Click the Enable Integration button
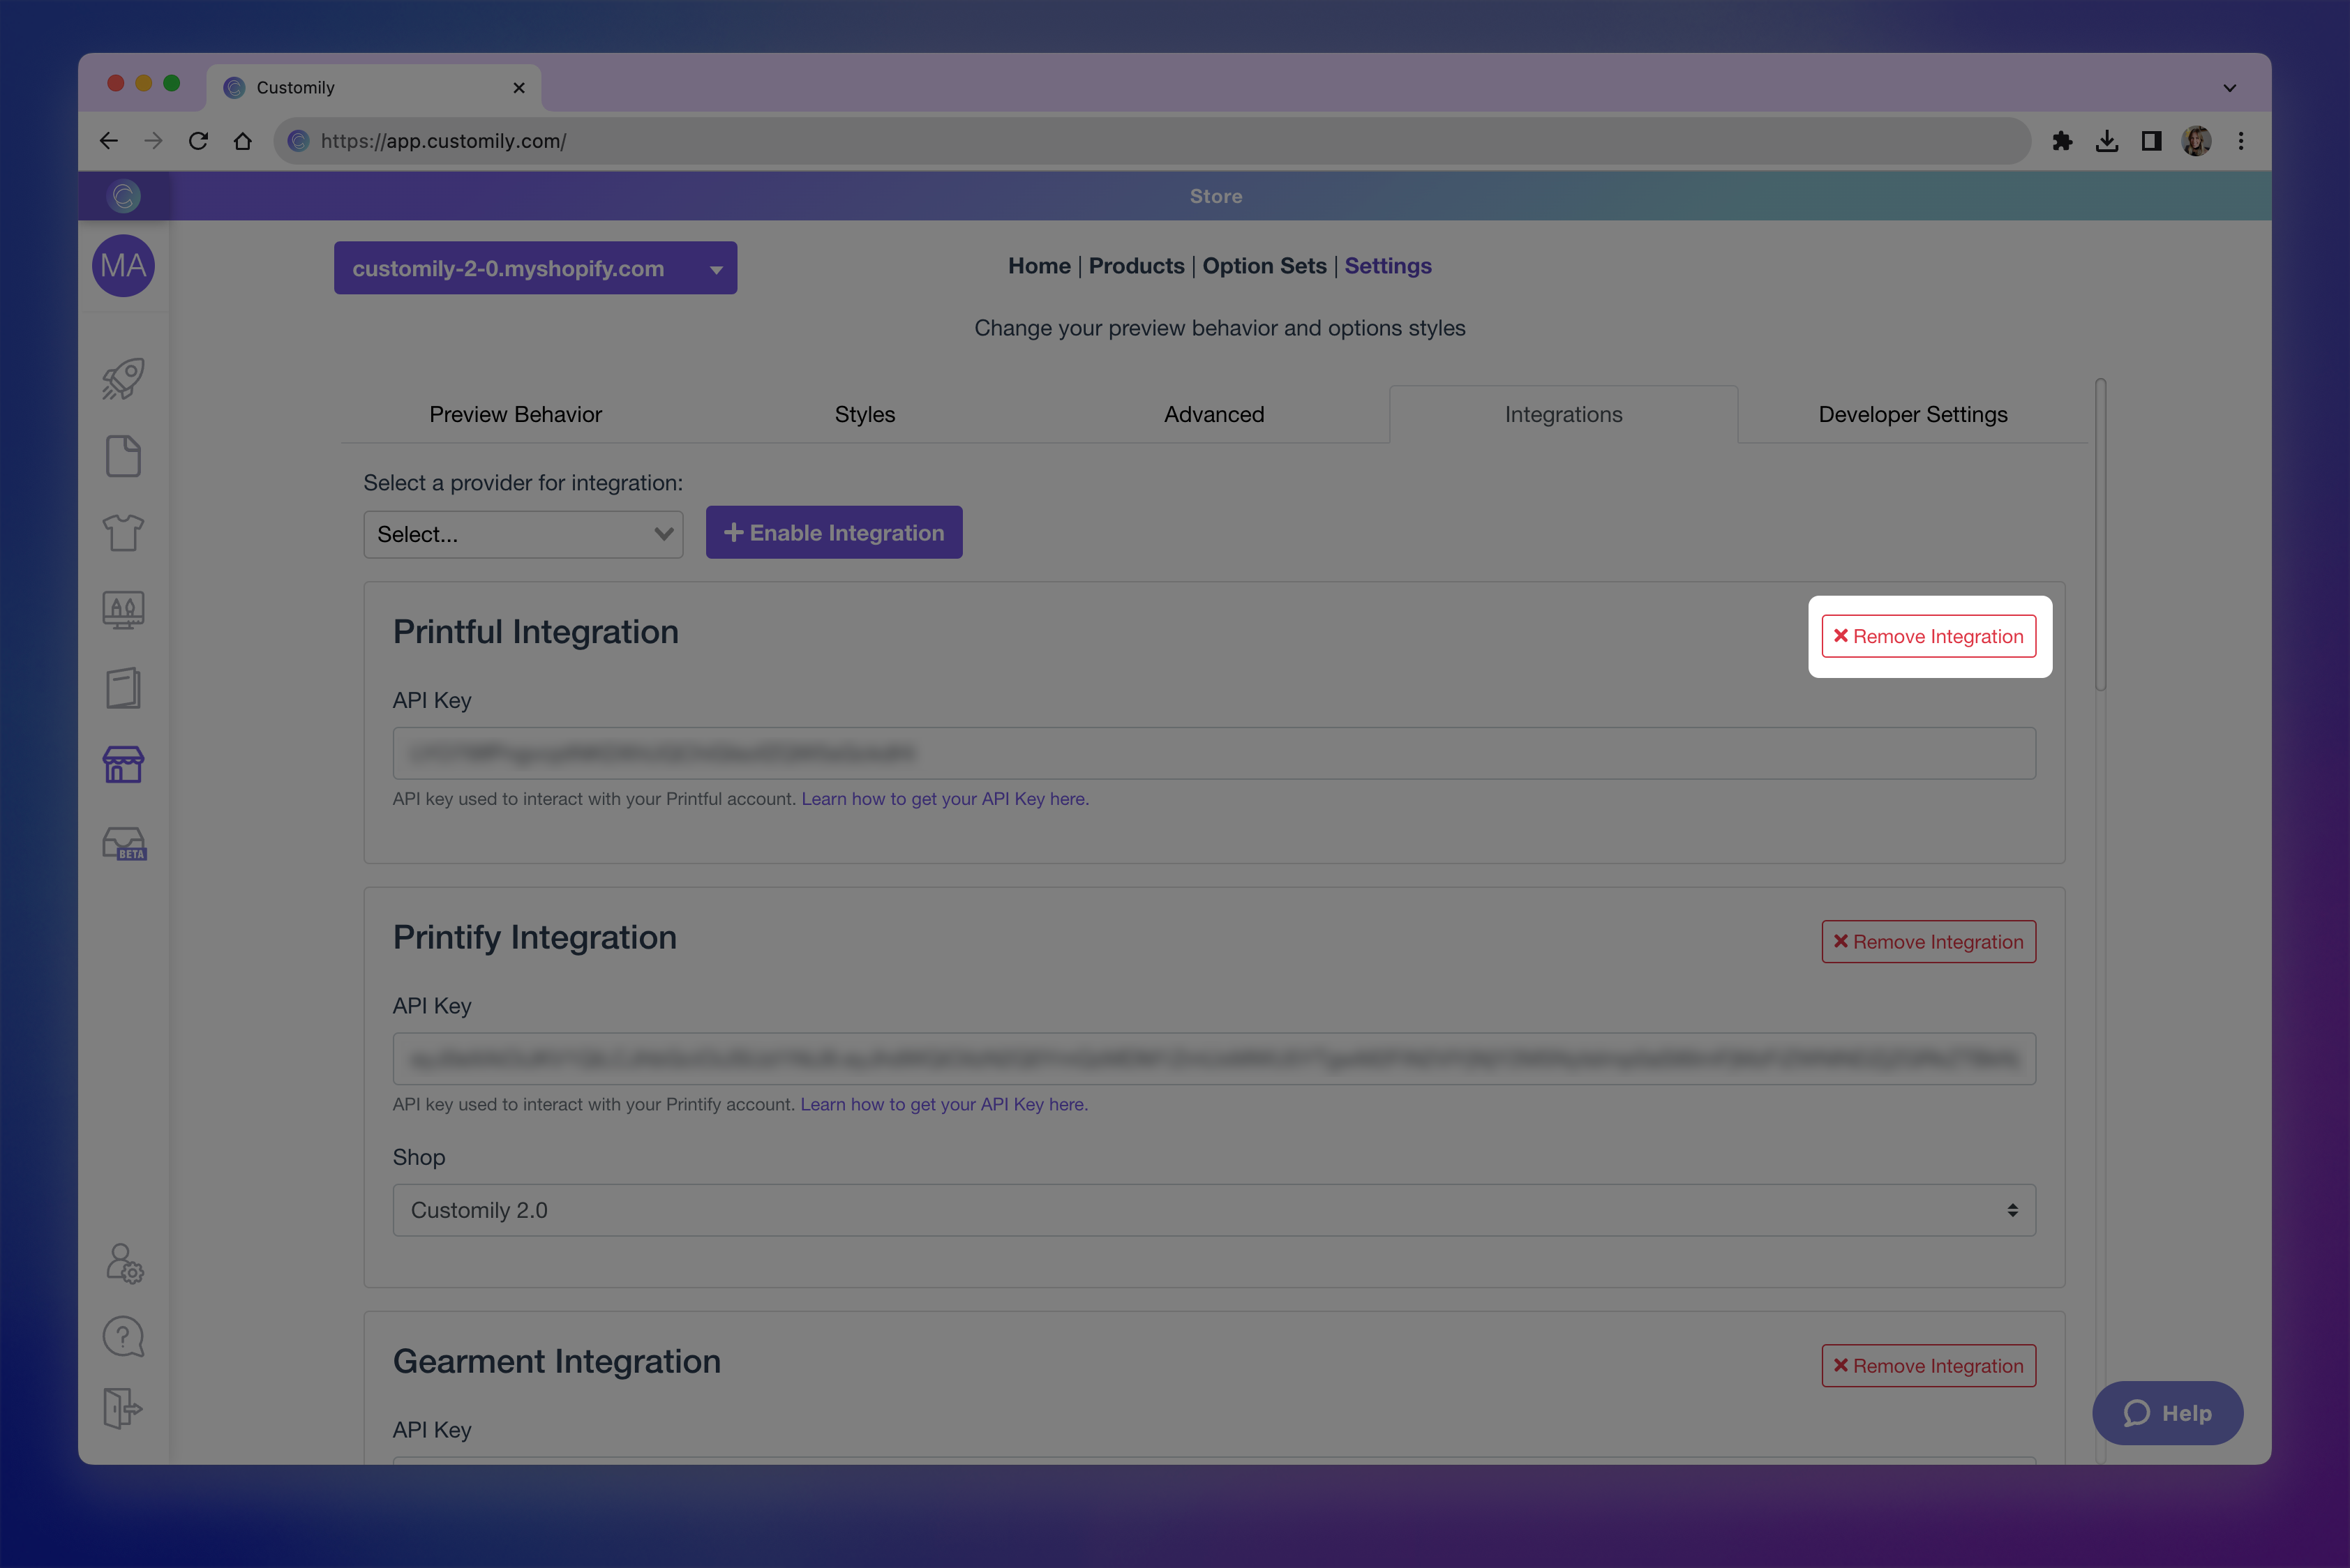This screenshot has width=2350, height=1568. pos(833,533)
